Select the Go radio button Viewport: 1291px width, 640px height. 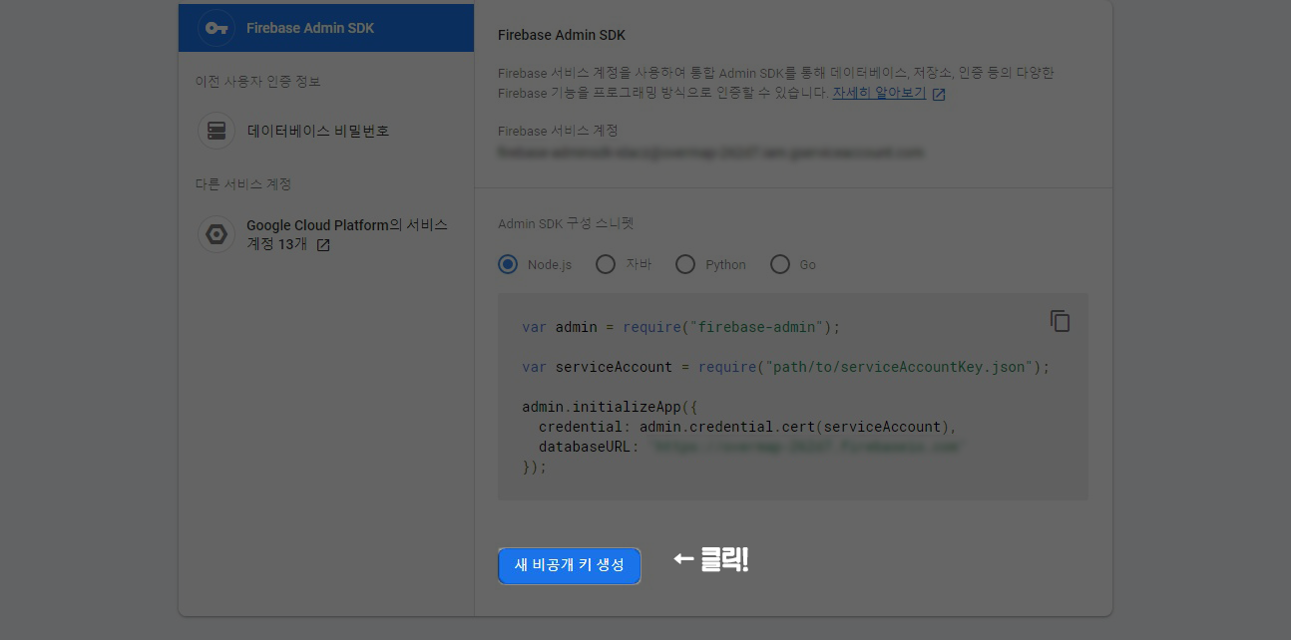780,264
